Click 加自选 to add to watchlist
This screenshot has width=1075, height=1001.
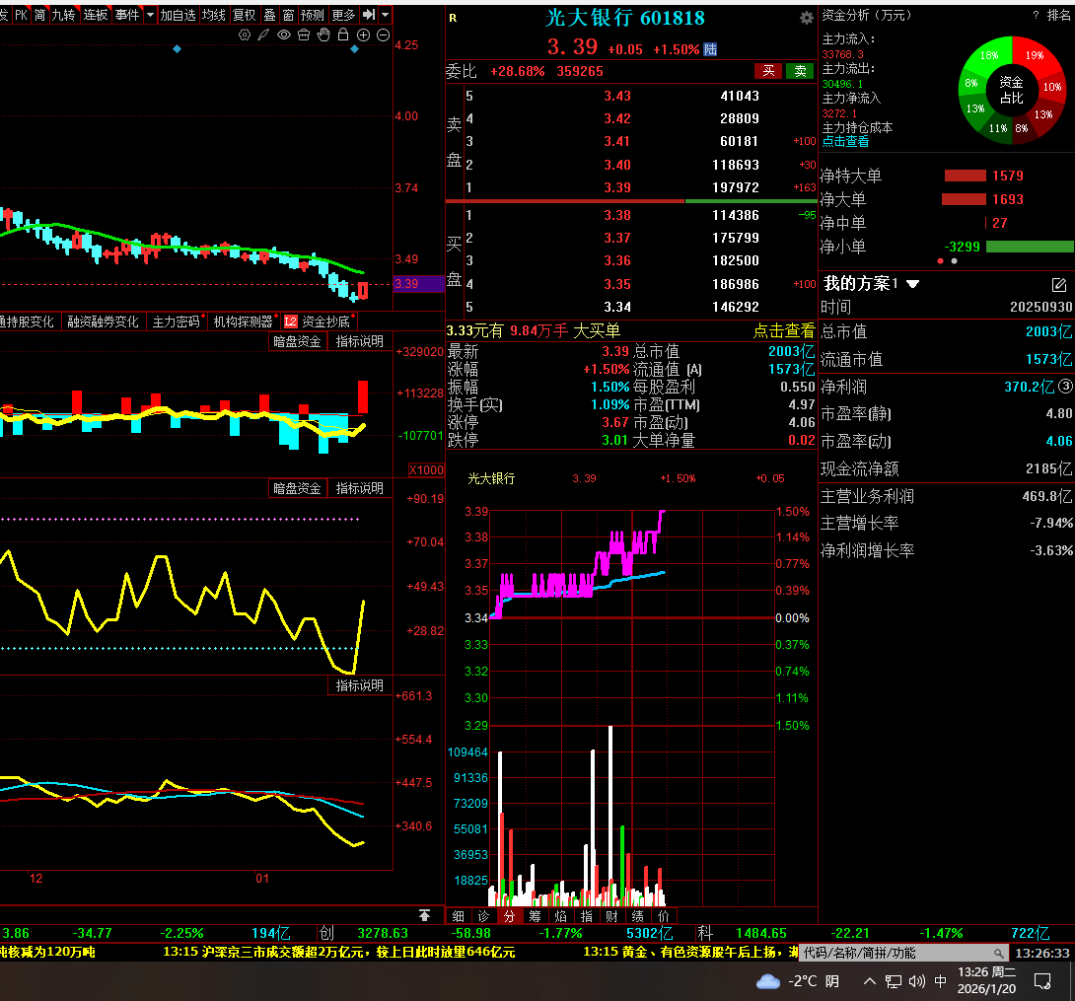pyautogui.click(x=179, y=15)
